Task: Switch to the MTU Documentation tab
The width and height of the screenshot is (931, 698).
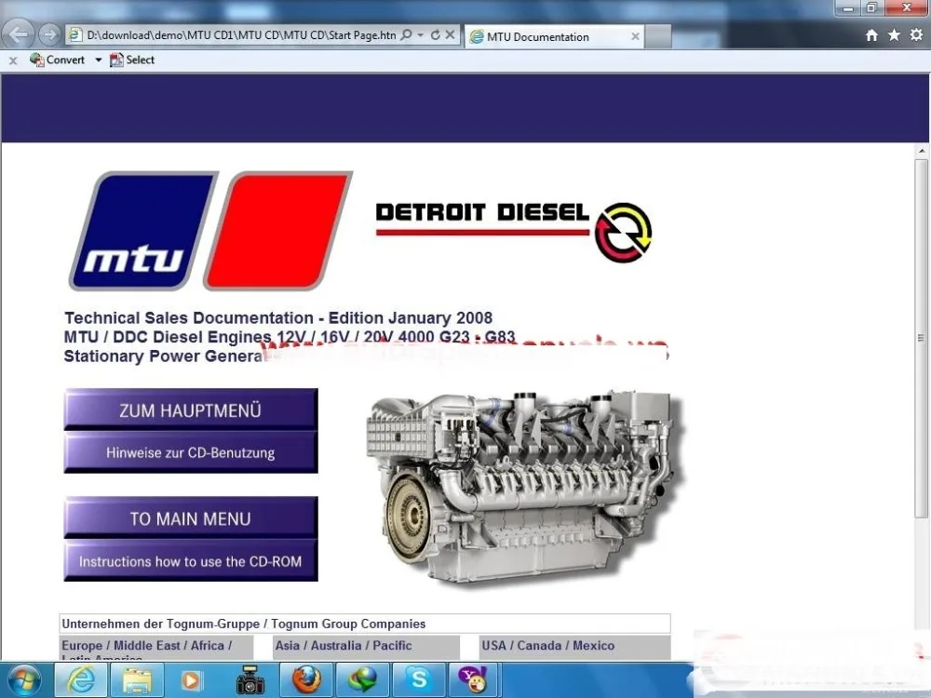Action: point(540,36)
